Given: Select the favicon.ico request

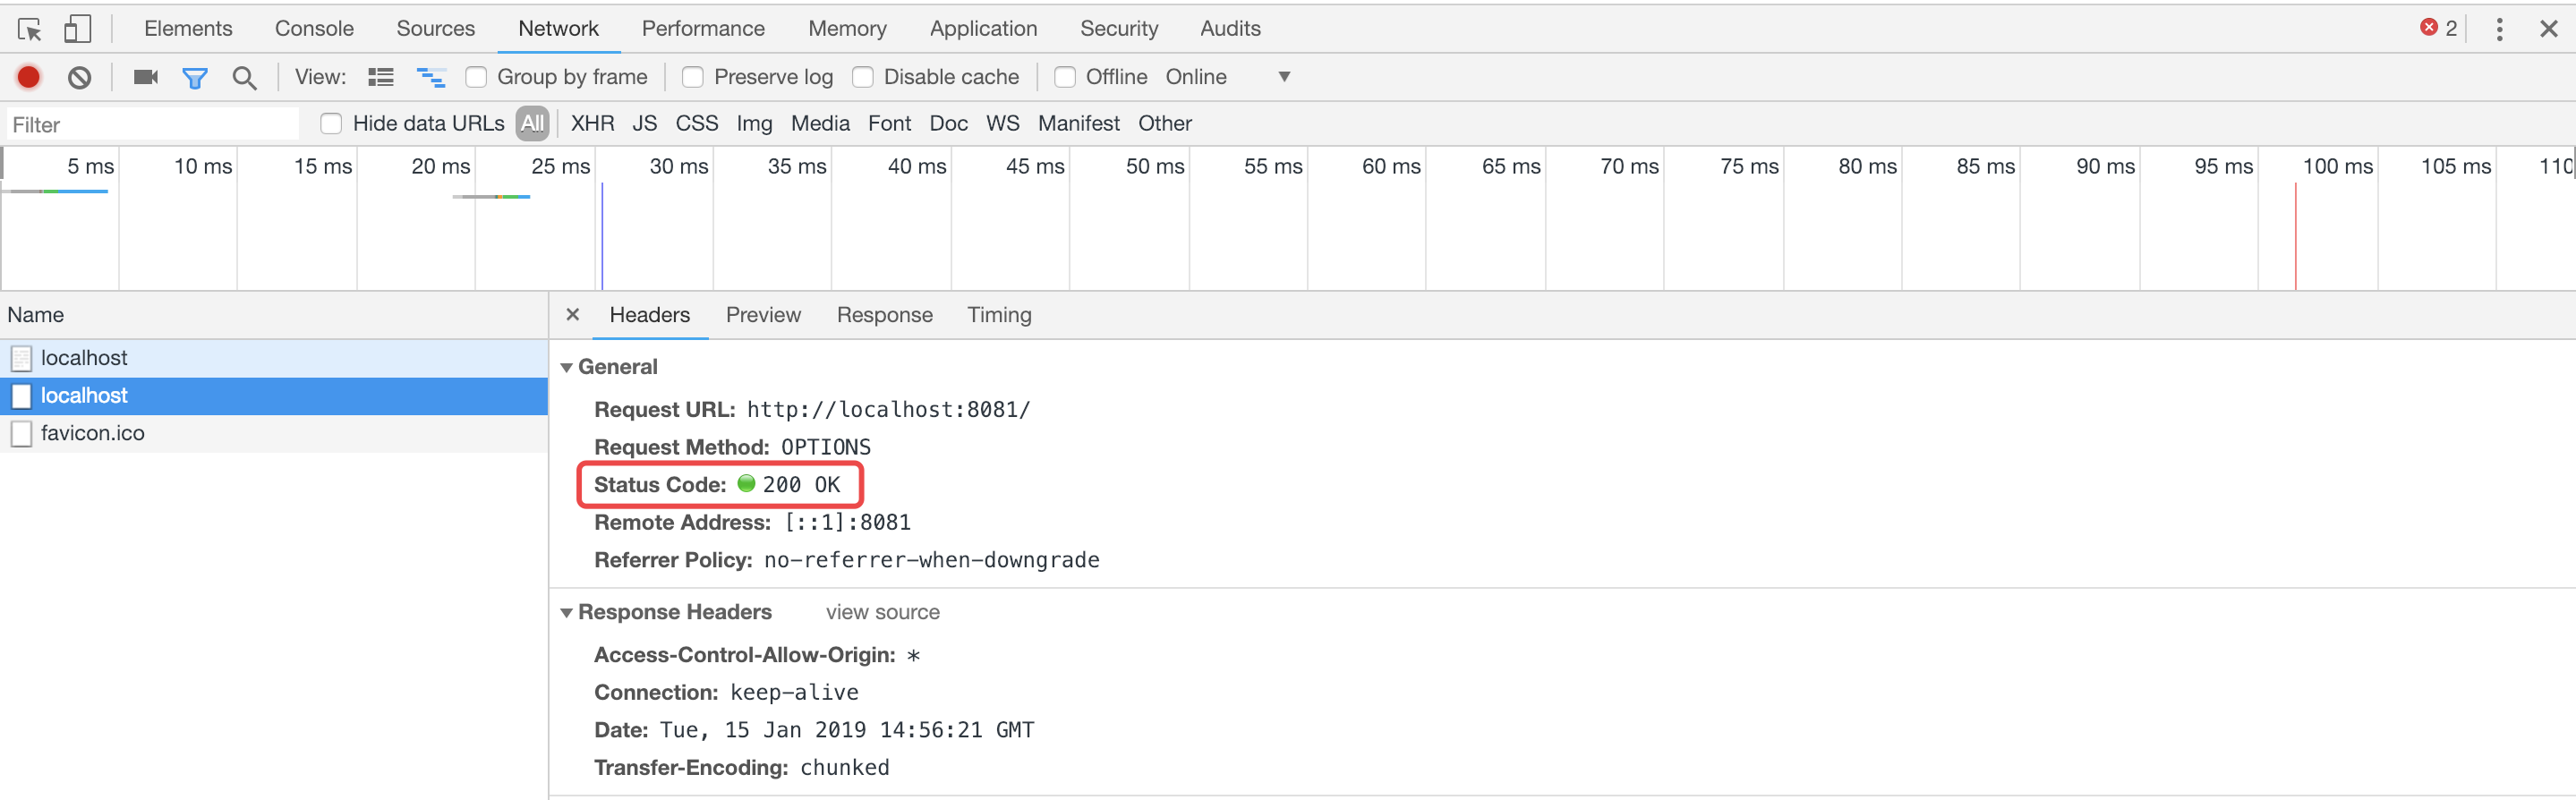Looking at the screenshot, I should (274, 434).
